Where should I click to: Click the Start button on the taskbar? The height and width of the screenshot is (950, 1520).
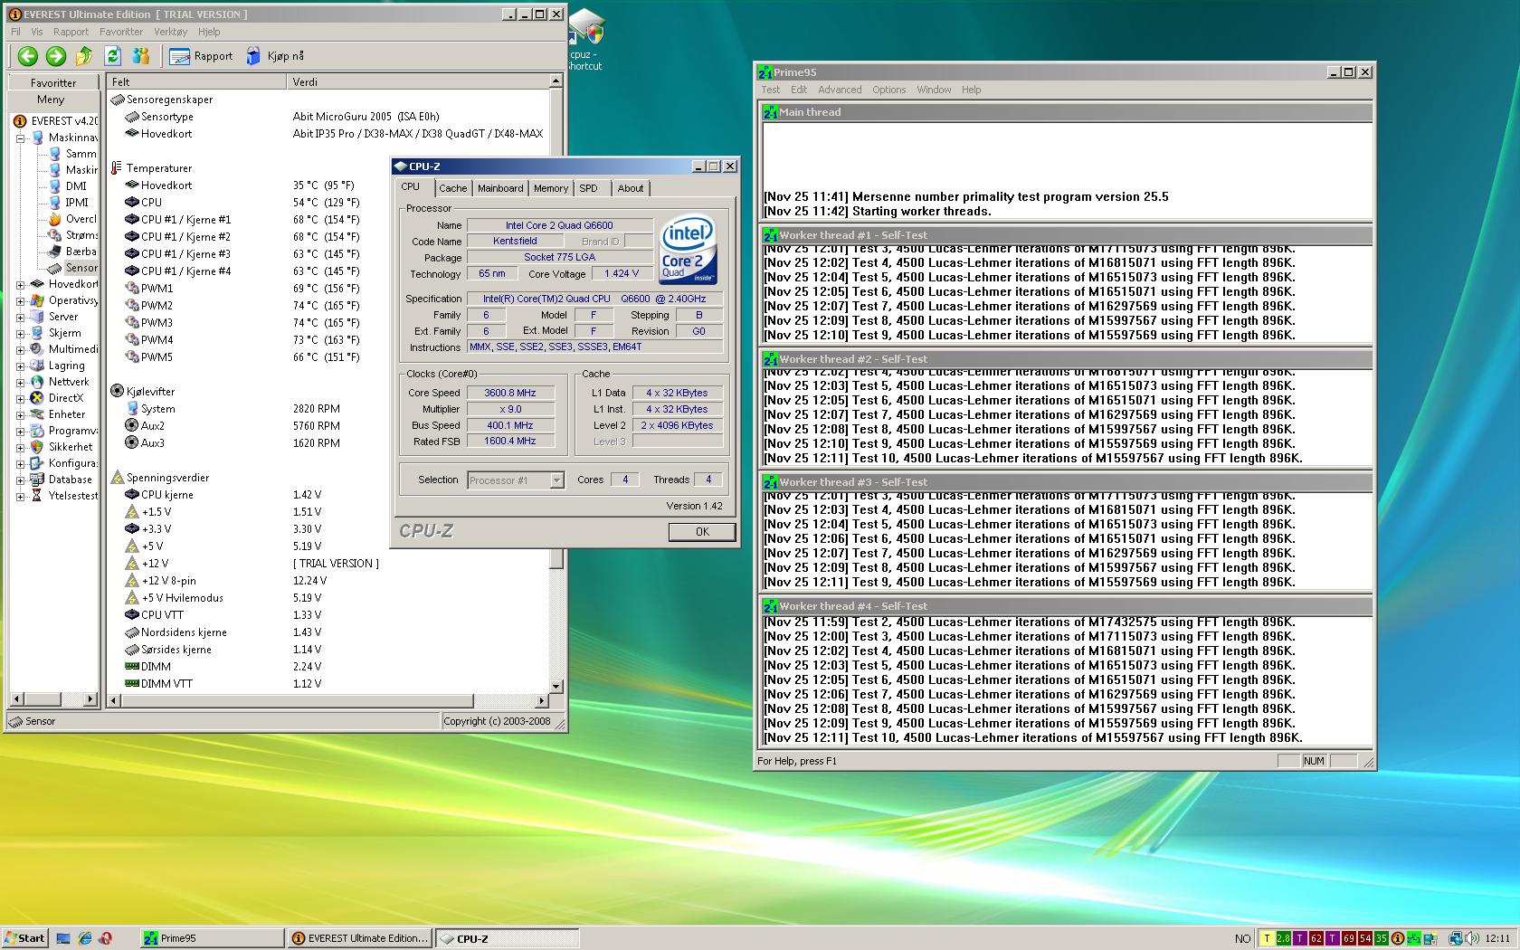[24, 938]
